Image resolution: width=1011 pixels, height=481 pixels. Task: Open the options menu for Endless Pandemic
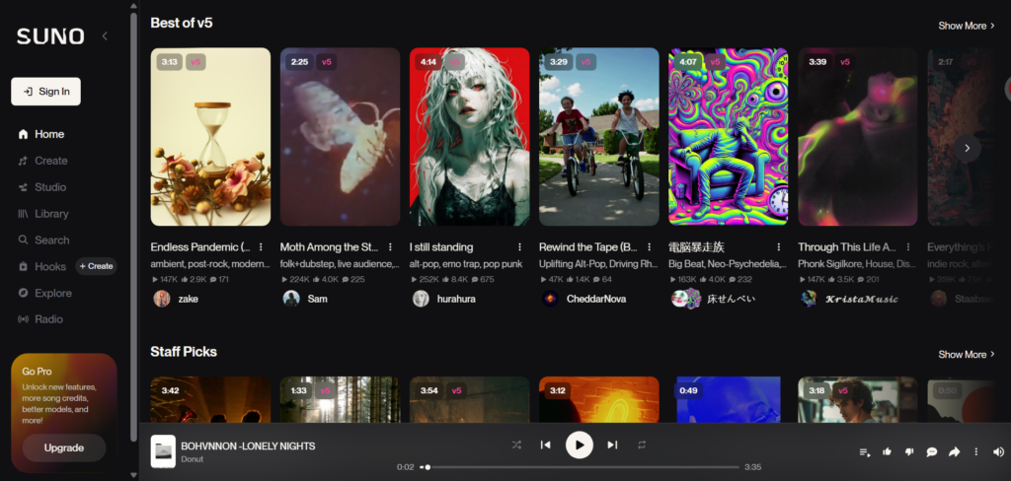(261, 247)
